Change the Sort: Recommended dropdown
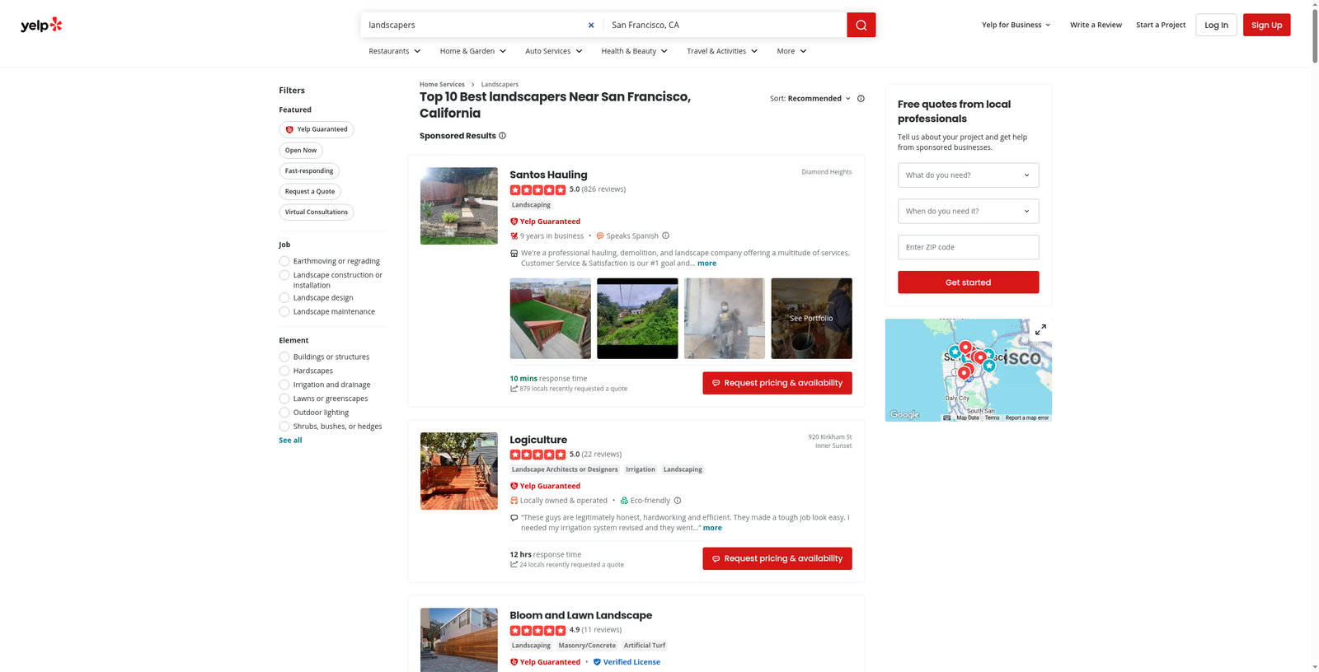The width and height of the screenshot is (1319, 672). (x=810, y=98)
